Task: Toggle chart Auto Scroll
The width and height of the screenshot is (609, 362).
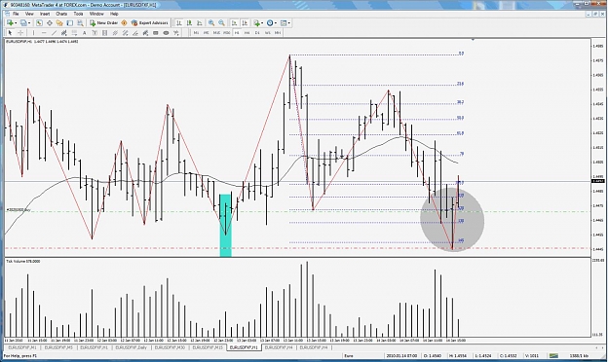Action: pyautogui.click(x=234, y=23)
